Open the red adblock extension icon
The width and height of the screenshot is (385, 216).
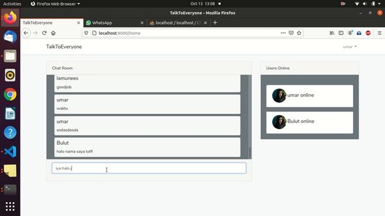[x=368, y=33]
